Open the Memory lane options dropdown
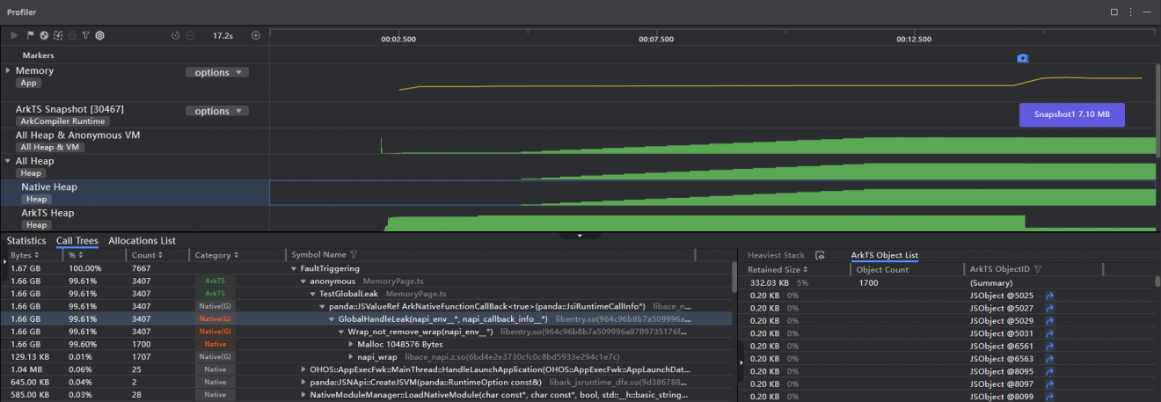The width and height of the screenshot is (1161, 402). point(217,72)
